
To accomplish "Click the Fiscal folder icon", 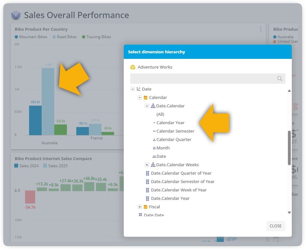I will point(145,207).
